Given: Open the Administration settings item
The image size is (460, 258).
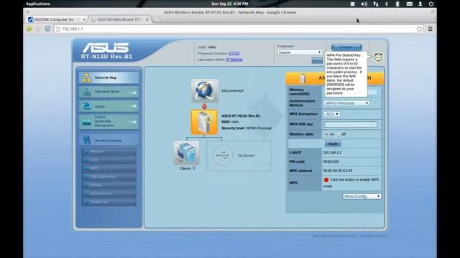Looking at the screenshot, I should click(x=109, y=193).
